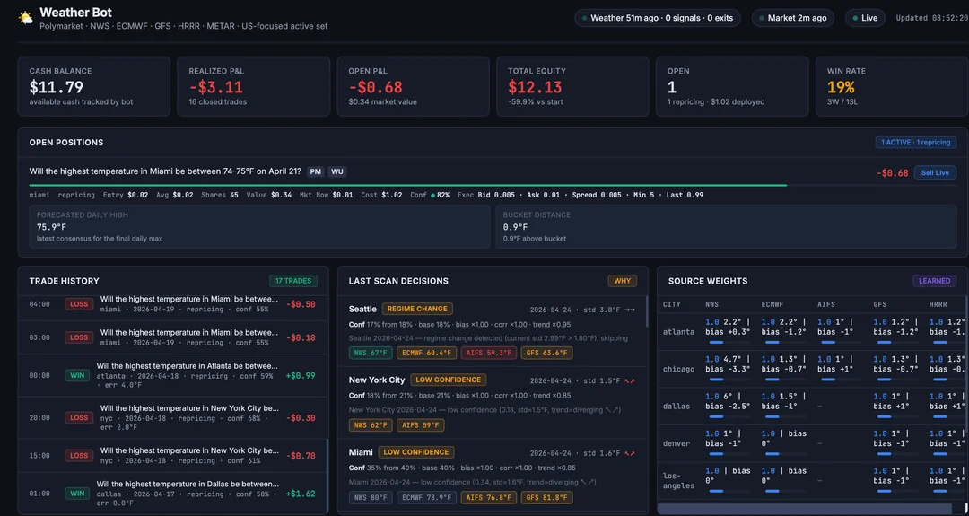Click the Miami 74-75°F market question
This screenshot has height=516, width=969.
[165, 171]
